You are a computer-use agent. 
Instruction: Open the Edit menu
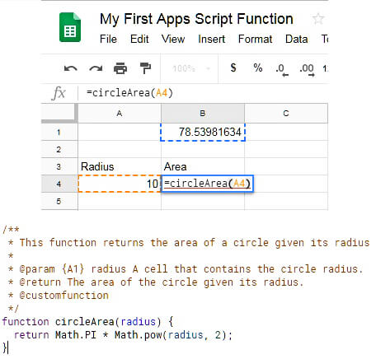[139, 39]
